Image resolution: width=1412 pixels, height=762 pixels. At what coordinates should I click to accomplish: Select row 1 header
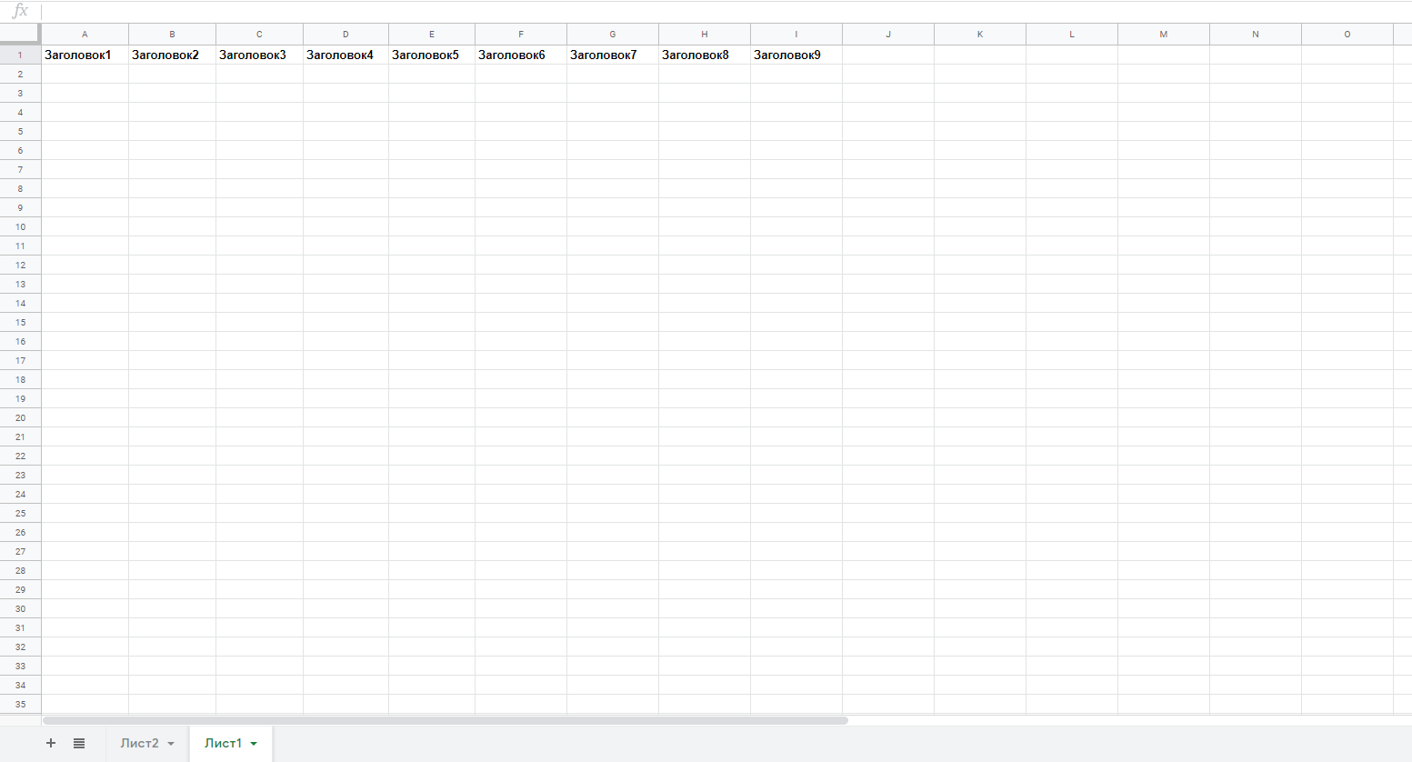(x=20, y=55)
